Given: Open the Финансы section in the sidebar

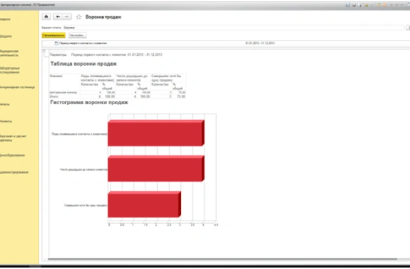Looking at the screenshot, I should 6,122.
